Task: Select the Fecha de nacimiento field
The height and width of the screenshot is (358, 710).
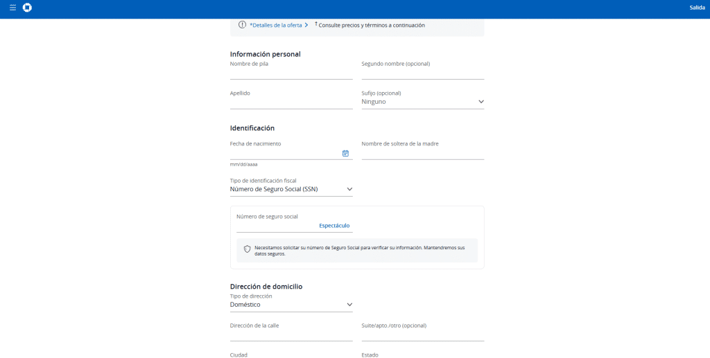Action: click(x=284, y=153)
